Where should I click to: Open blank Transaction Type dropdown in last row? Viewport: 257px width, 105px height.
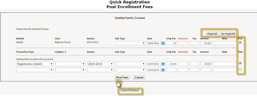[35, 70]
